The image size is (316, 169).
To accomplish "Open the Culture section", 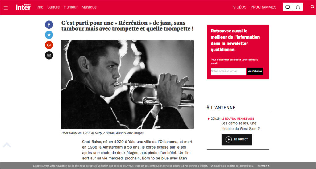I will point(53,7).
